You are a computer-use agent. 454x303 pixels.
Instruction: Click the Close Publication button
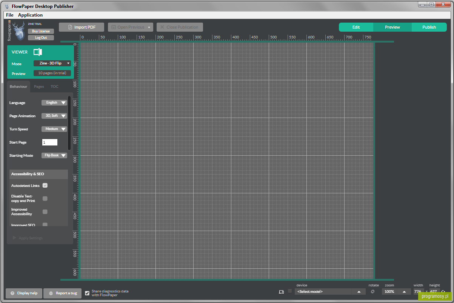[x=180, y=27]
